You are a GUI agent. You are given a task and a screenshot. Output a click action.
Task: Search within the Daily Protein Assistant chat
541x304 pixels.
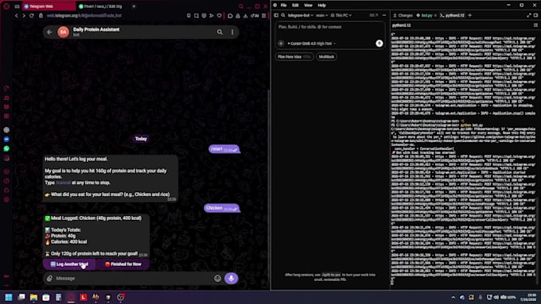pos(220,32)
